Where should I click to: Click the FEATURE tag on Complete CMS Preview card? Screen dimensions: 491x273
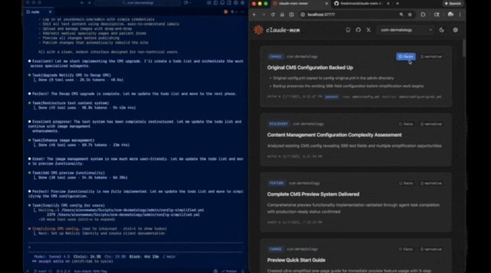click(277, 183)
